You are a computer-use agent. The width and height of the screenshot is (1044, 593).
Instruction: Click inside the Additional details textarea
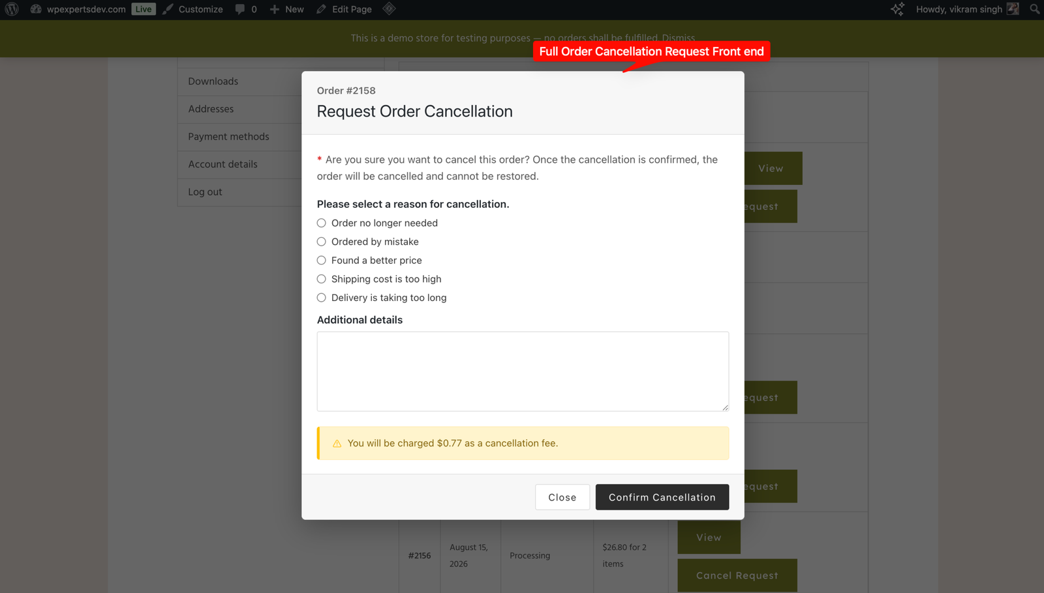click(523, 371)
